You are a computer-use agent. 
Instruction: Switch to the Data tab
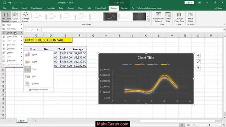(x=61, y=8)
